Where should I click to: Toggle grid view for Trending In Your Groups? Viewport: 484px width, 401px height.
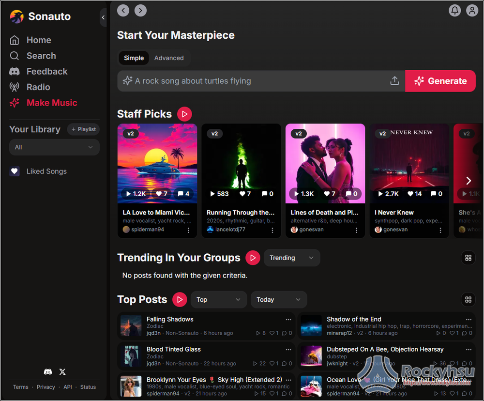tap(468, 258)
